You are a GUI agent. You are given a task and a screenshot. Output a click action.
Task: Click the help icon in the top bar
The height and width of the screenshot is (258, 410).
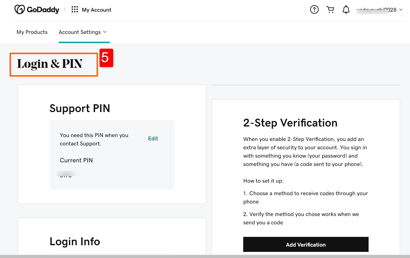click(314, 9)
